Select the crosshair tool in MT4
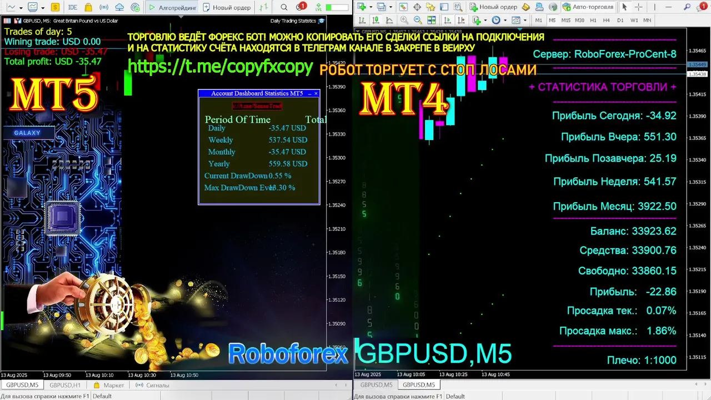Image resolution: width=711 pixels, height=400 pixels. [638, 7]
